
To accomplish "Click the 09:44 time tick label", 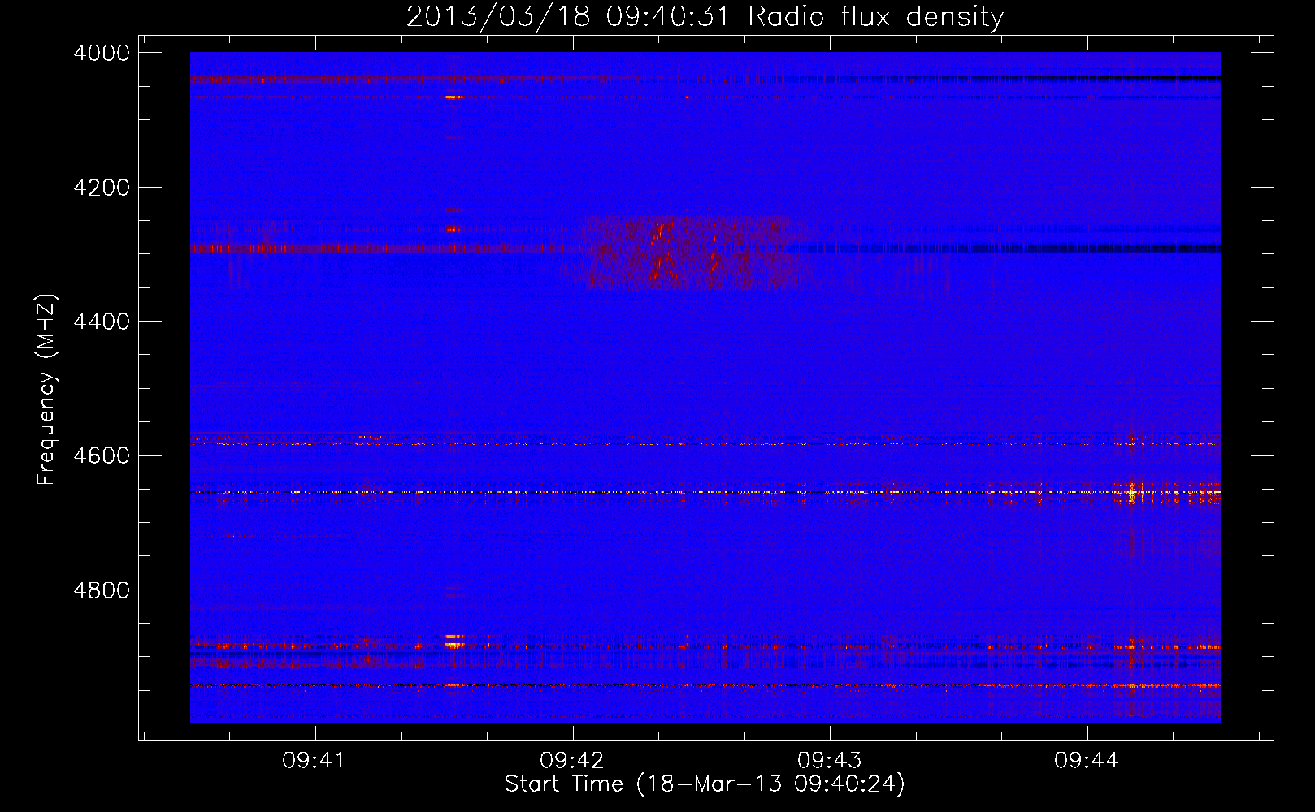I will pyautogui.click(x=1087, y=761).
